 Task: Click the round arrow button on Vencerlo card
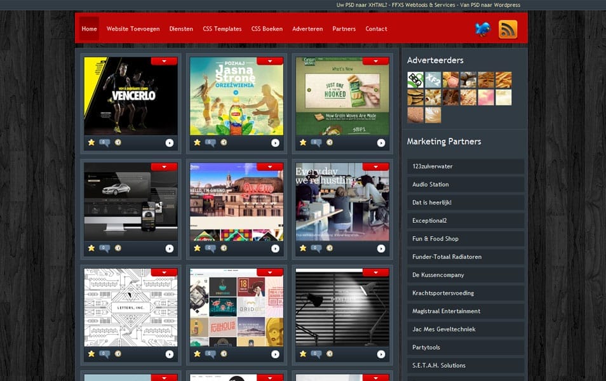point(169,143)
